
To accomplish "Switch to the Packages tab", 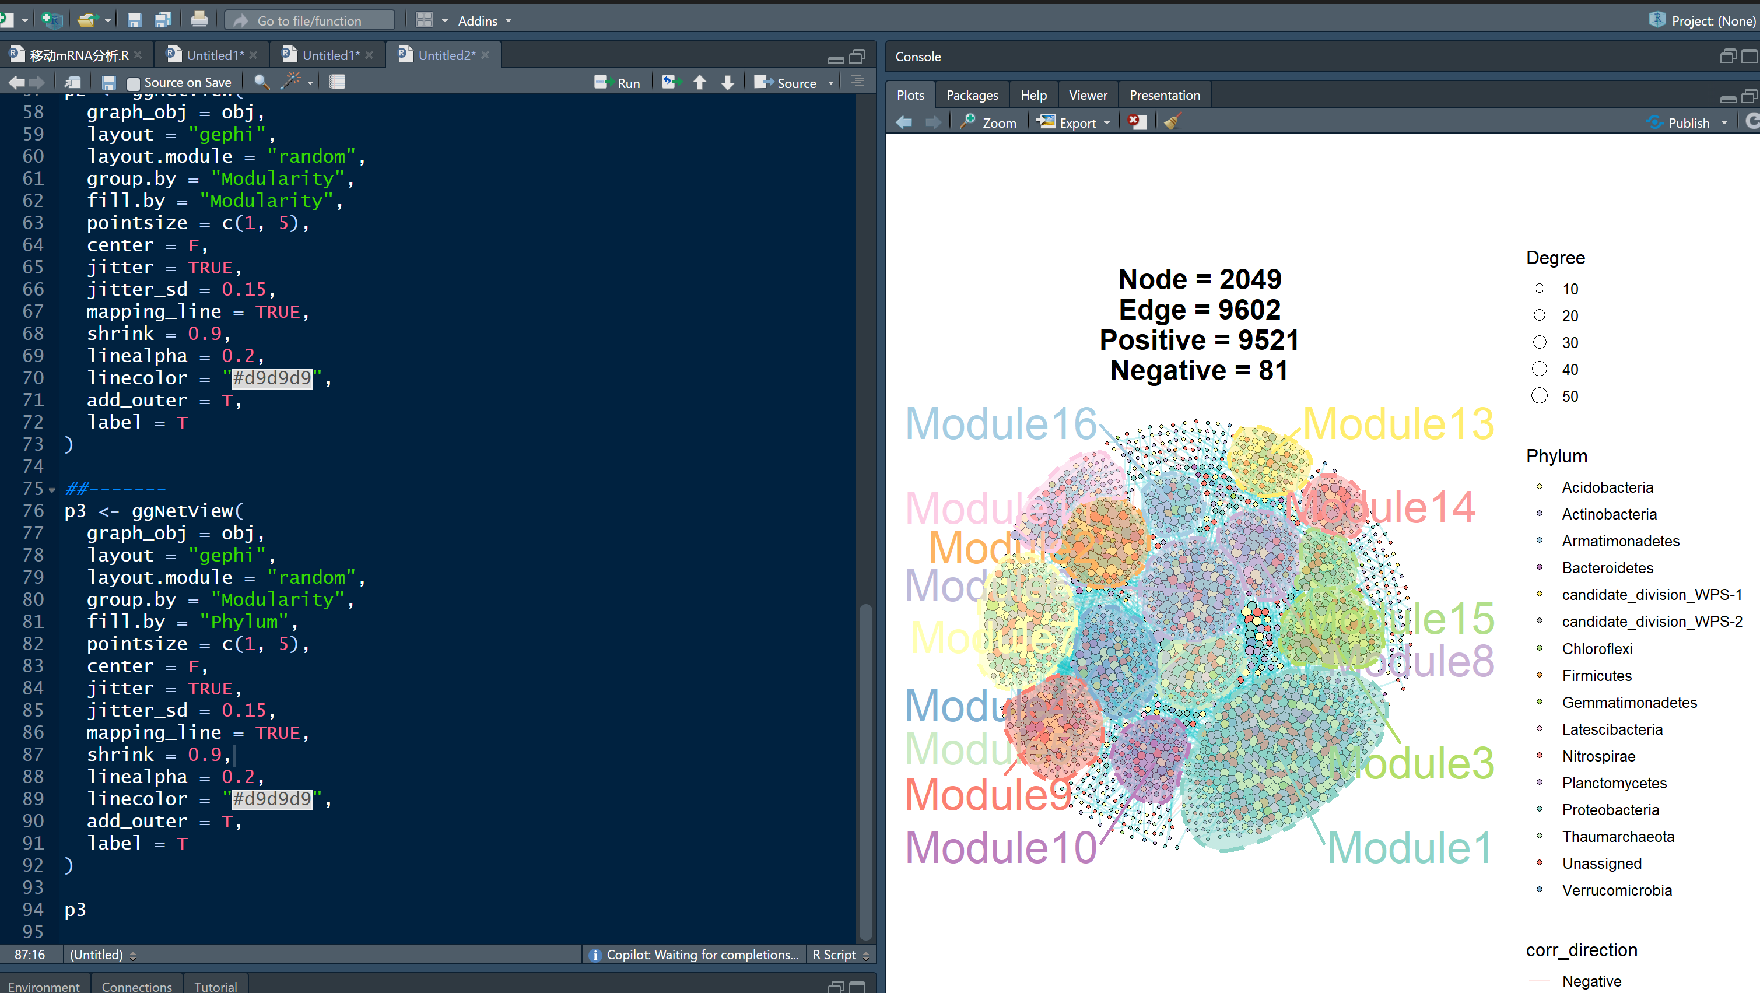I will 972,95.
